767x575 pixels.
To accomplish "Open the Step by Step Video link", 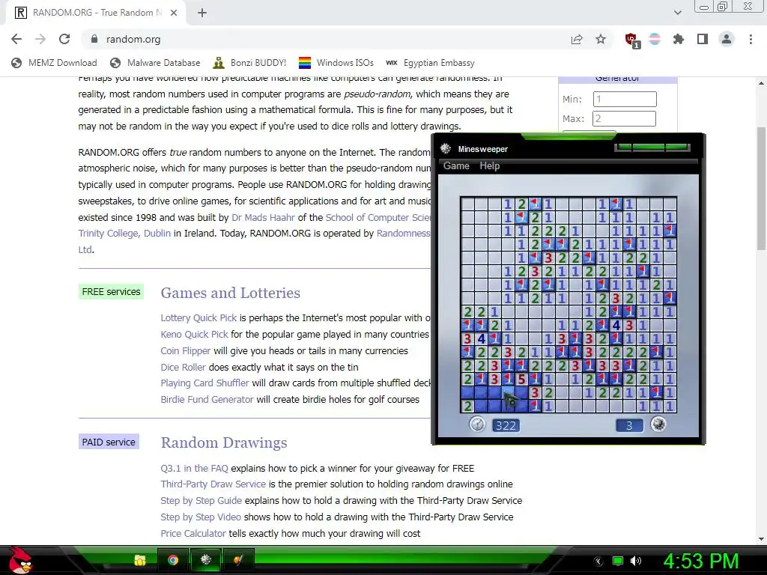I will (201, 517).
